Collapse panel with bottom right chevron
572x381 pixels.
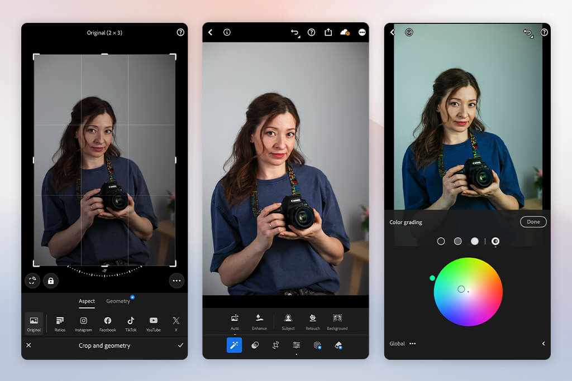click(543, 344)
